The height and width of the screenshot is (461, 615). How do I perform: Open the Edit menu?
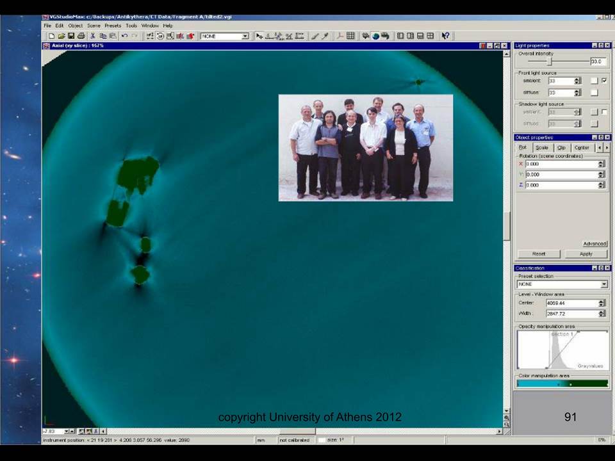pos(59,26)
